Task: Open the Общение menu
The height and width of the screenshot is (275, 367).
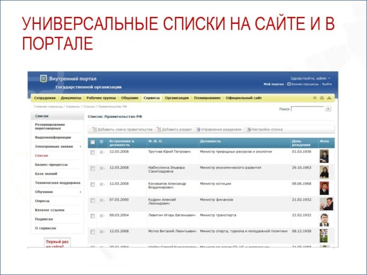Action: click(130, 98)
